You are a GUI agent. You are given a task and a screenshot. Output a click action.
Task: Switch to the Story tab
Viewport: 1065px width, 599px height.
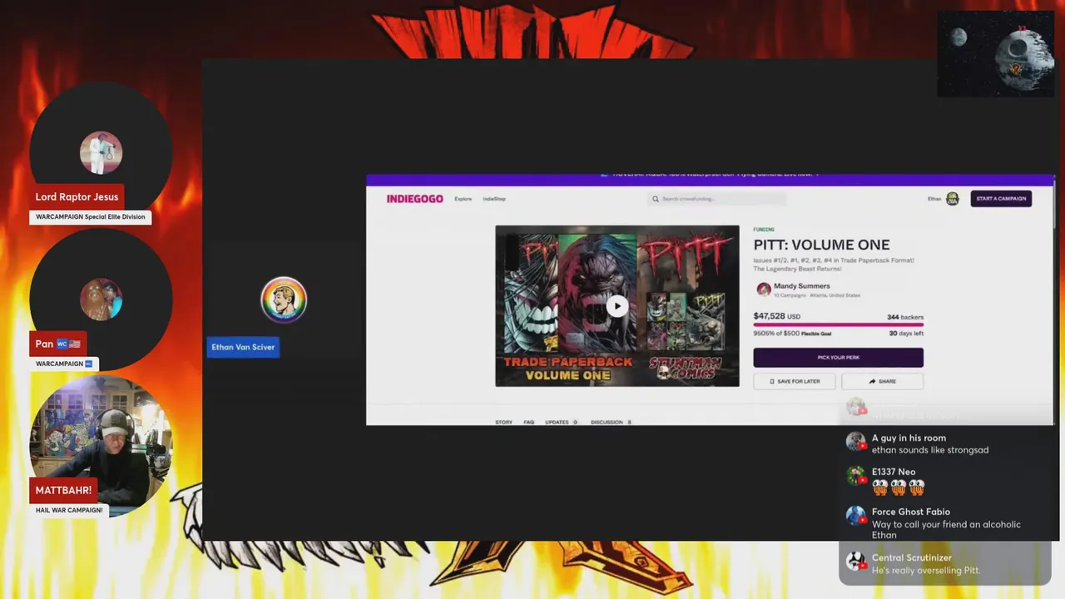[x=503, y=422]
